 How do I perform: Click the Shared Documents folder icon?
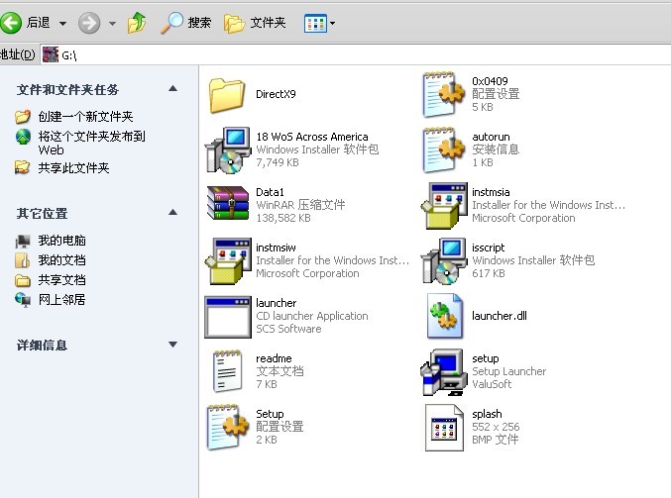coord(23,280)
